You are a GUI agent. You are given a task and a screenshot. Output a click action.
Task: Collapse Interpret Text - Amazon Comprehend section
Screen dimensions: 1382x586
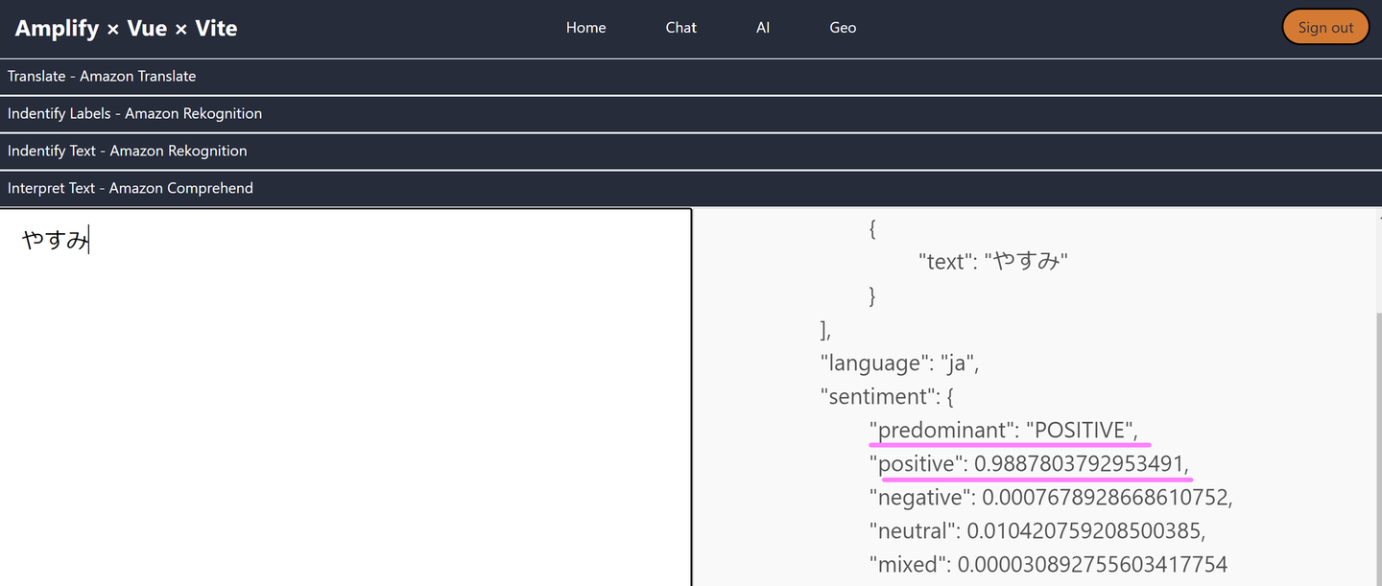coord(131,189)
